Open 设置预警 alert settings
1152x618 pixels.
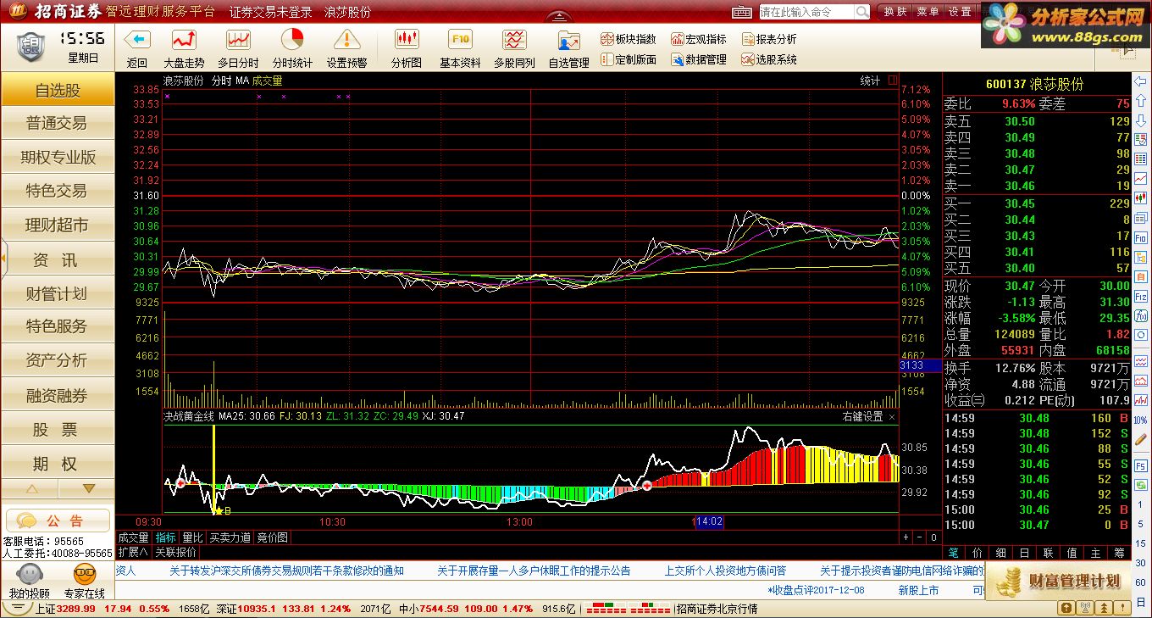coord(346,48)
